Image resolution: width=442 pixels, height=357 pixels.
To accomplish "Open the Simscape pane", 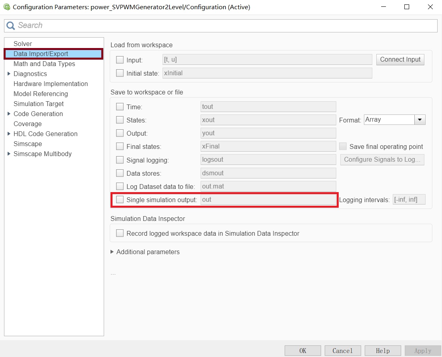I will [28, 144].
